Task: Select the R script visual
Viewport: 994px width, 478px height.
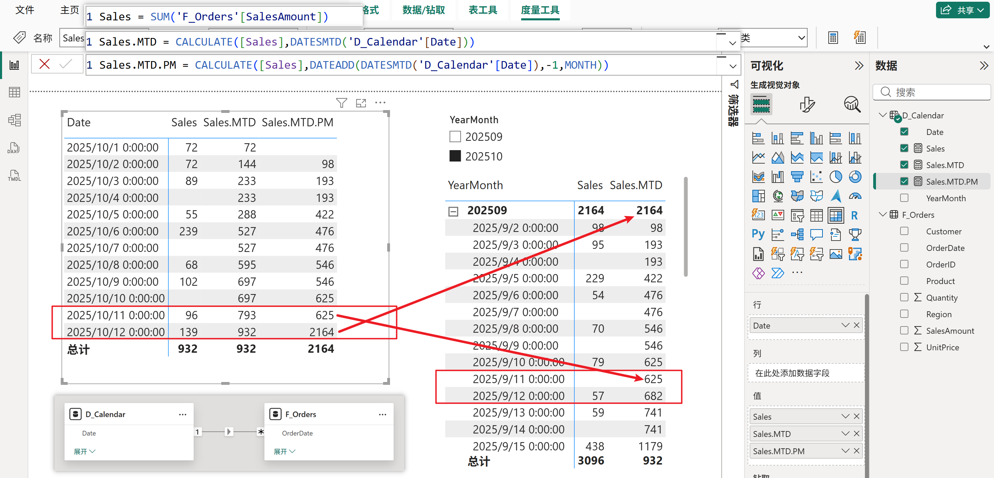Action: pyautogui.click(x=854, y=215)
